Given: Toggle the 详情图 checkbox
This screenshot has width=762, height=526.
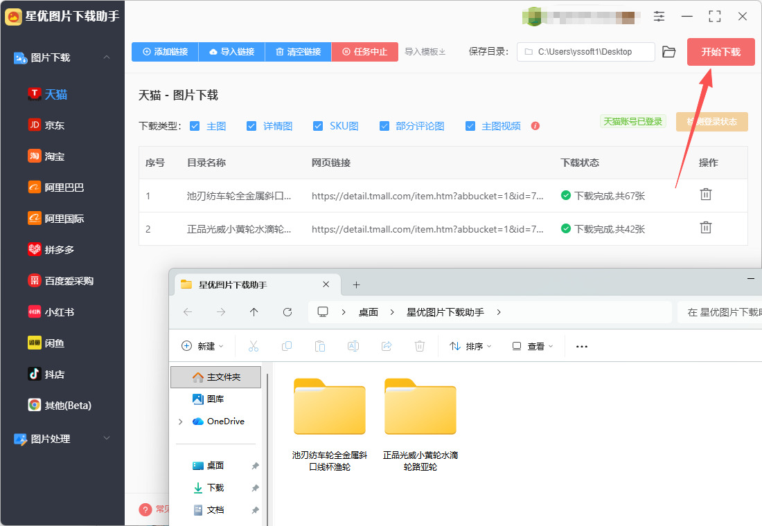Looking at the screenshot, I should (x=251, y=126).
